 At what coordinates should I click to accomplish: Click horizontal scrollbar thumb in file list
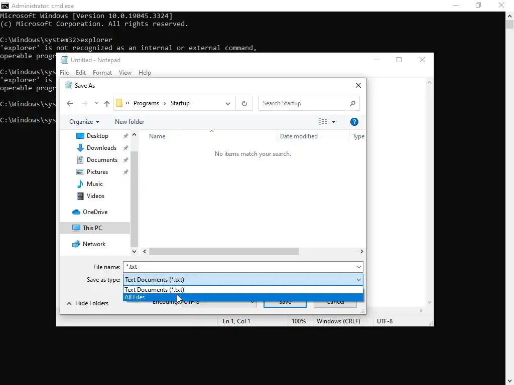(x=224, y=252)
